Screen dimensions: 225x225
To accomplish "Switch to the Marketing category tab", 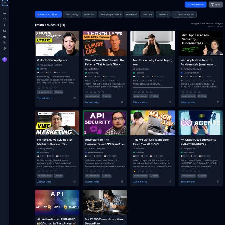I will [x=89, y=14].
